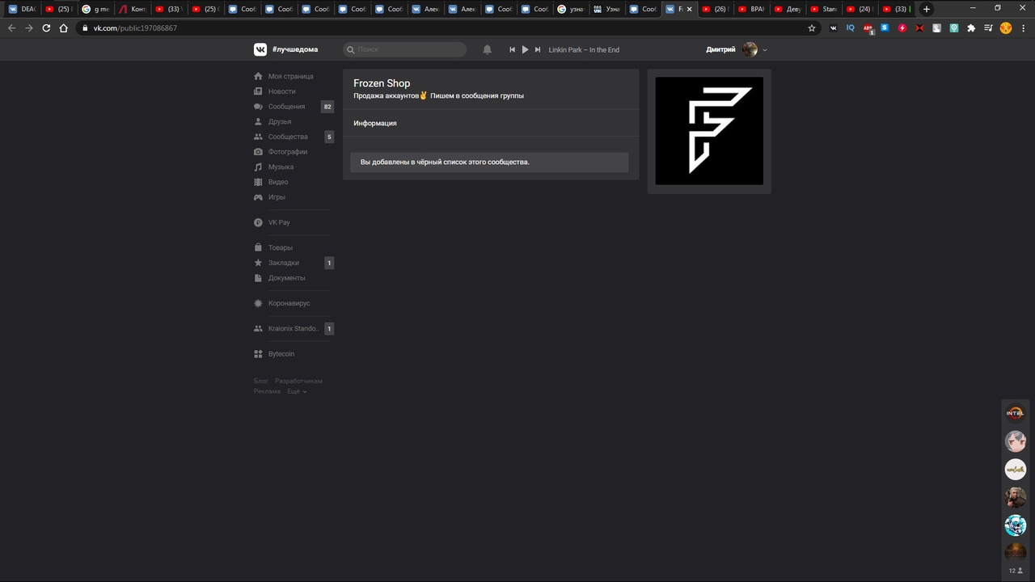This screenshot has width=1035, height=582.
Task: Click the VK logo in the header
Action: [x=260, y=49]
